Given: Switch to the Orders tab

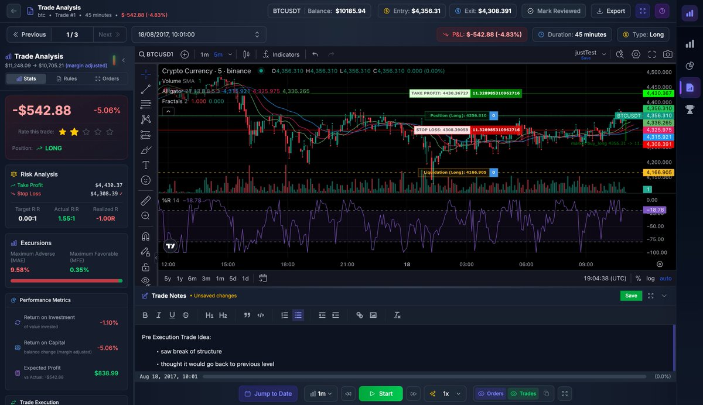Looking at the screenshot, I should click(107, 78).
